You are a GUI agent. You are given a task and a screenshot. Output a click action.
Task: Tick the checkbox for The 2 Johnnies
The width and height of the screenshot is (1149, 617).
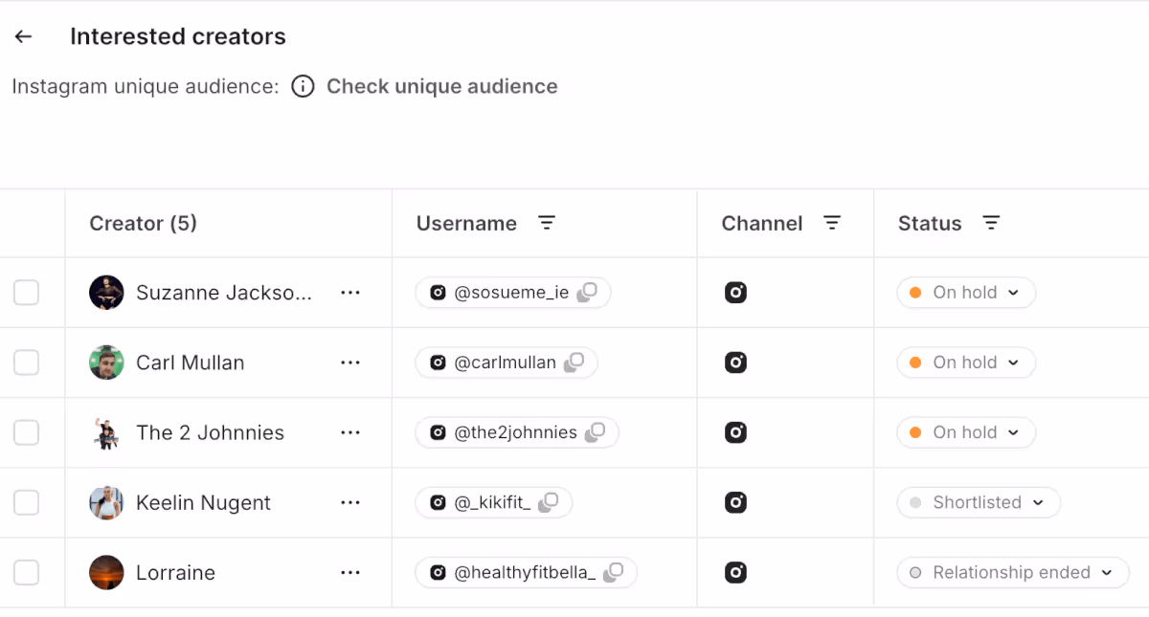(x=26, y=432)
